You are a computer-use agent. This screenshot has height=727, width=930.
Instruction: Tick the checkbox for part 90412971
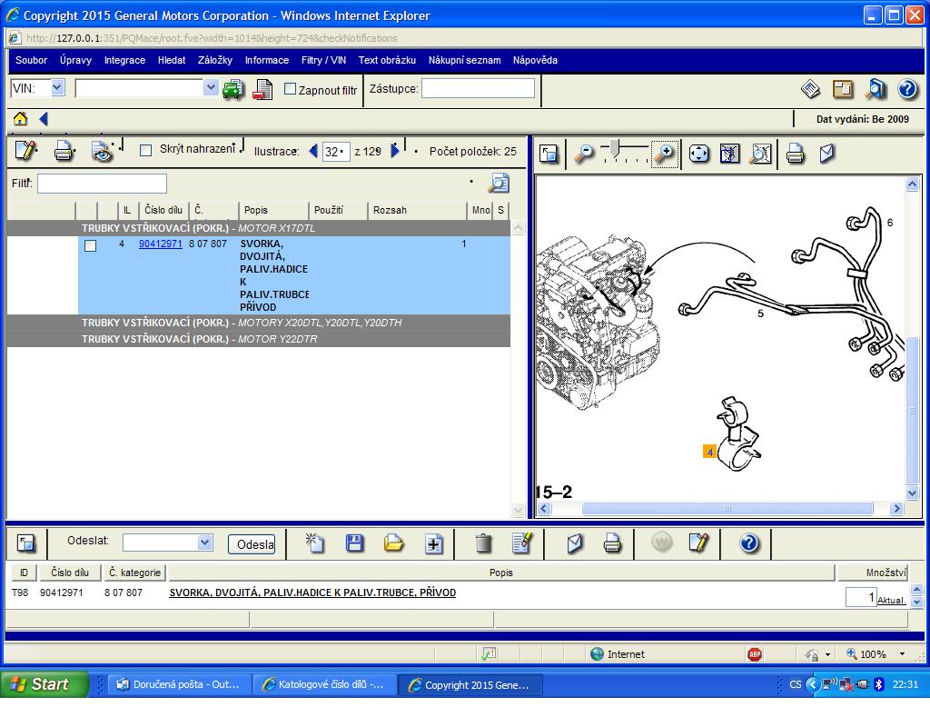[x=90, y=245]
